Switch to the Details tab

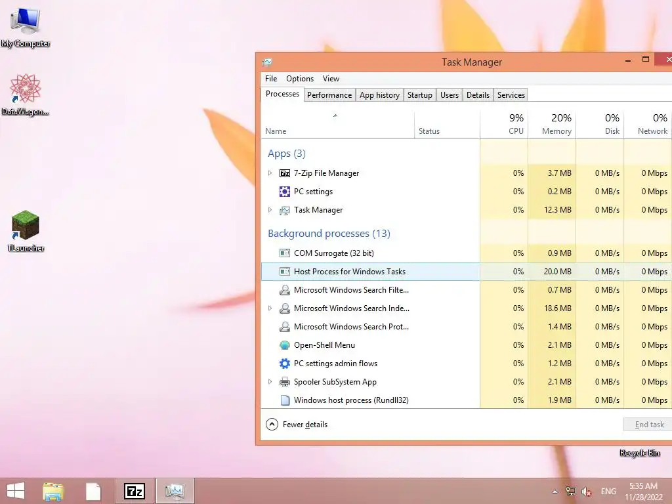[478, 95]
